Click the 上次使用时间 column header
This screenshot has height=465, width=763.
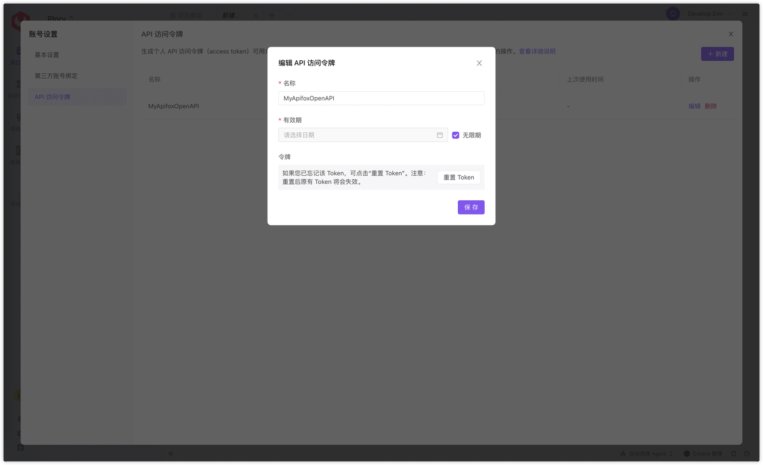pos(585,79)
